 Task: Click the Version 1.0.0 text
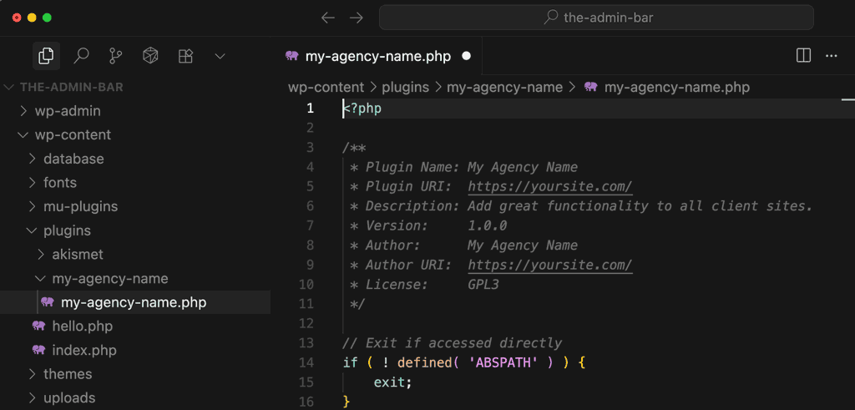coord(428,225)
